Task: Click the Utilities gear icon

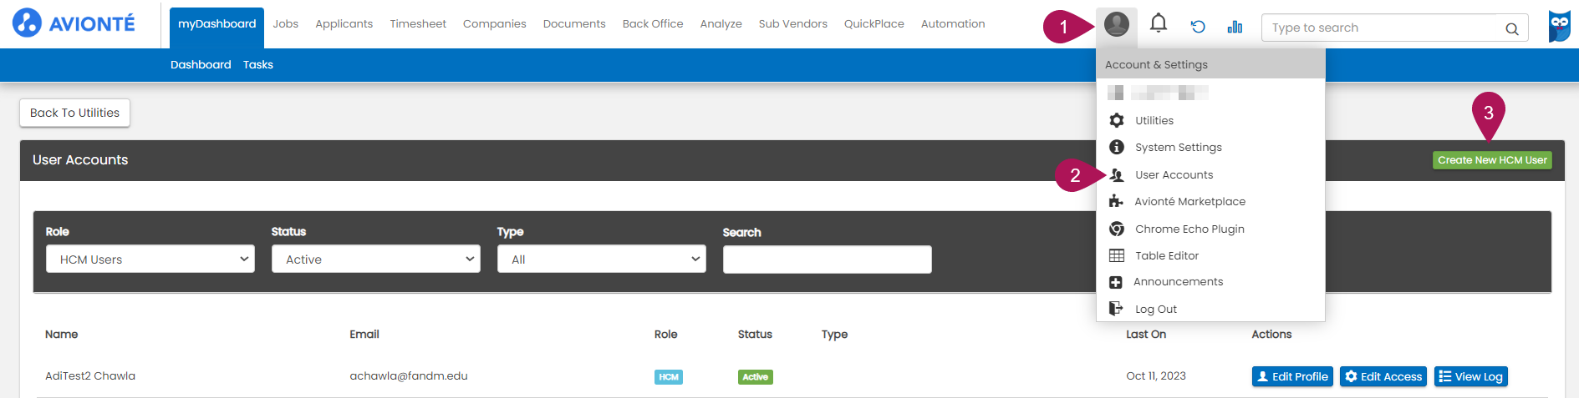Action: [1116, 120]
